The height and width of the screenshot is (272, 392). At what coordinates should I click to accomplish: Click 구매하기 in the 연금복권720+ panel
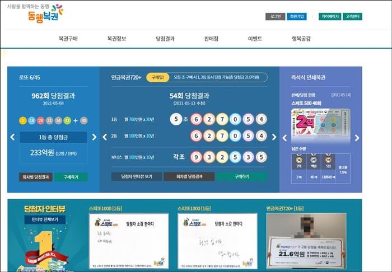tap(242, 177)
